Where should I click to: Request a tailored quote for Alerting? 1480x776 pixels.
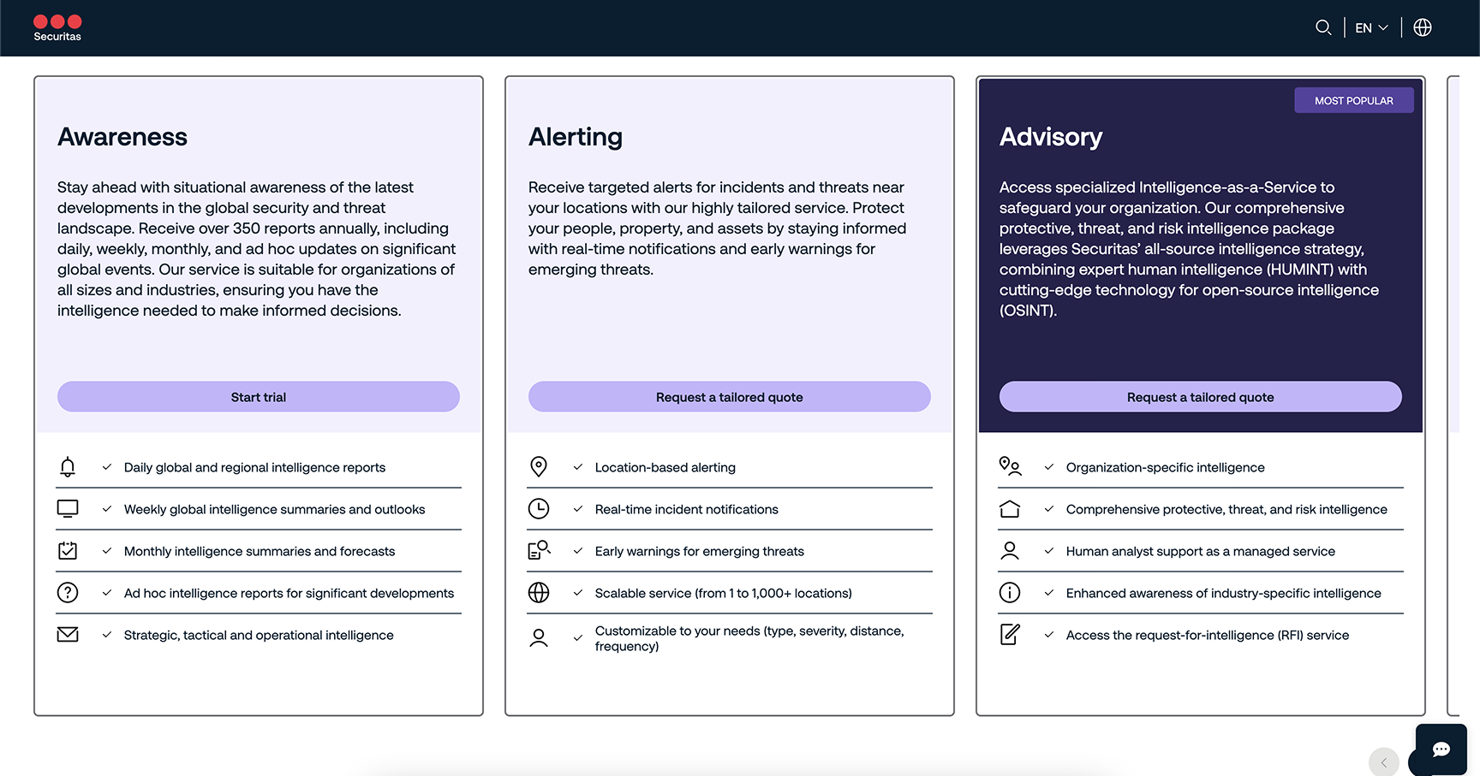(x=730, y=397)
